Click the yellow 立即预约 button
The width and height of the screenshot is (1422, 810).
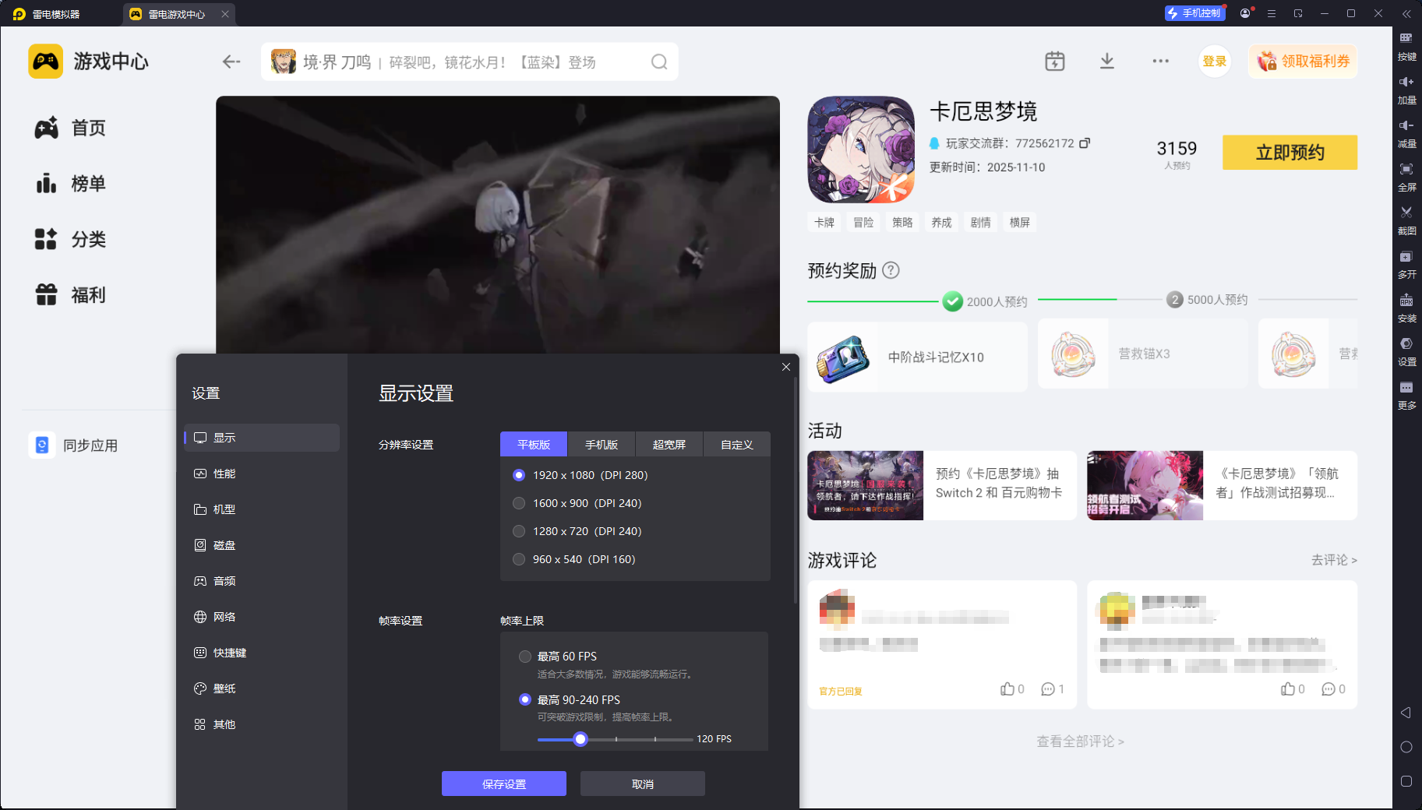coord(1290,153)
